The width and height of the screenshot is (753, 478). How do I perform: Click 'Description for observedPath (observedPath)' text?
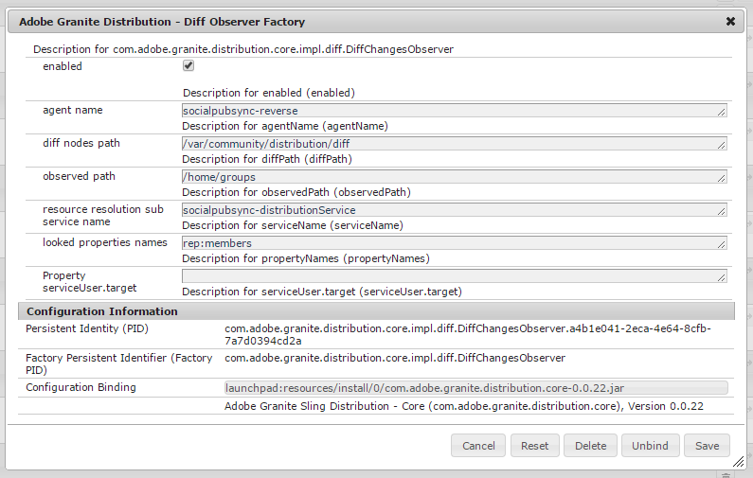tap(296, 192)
